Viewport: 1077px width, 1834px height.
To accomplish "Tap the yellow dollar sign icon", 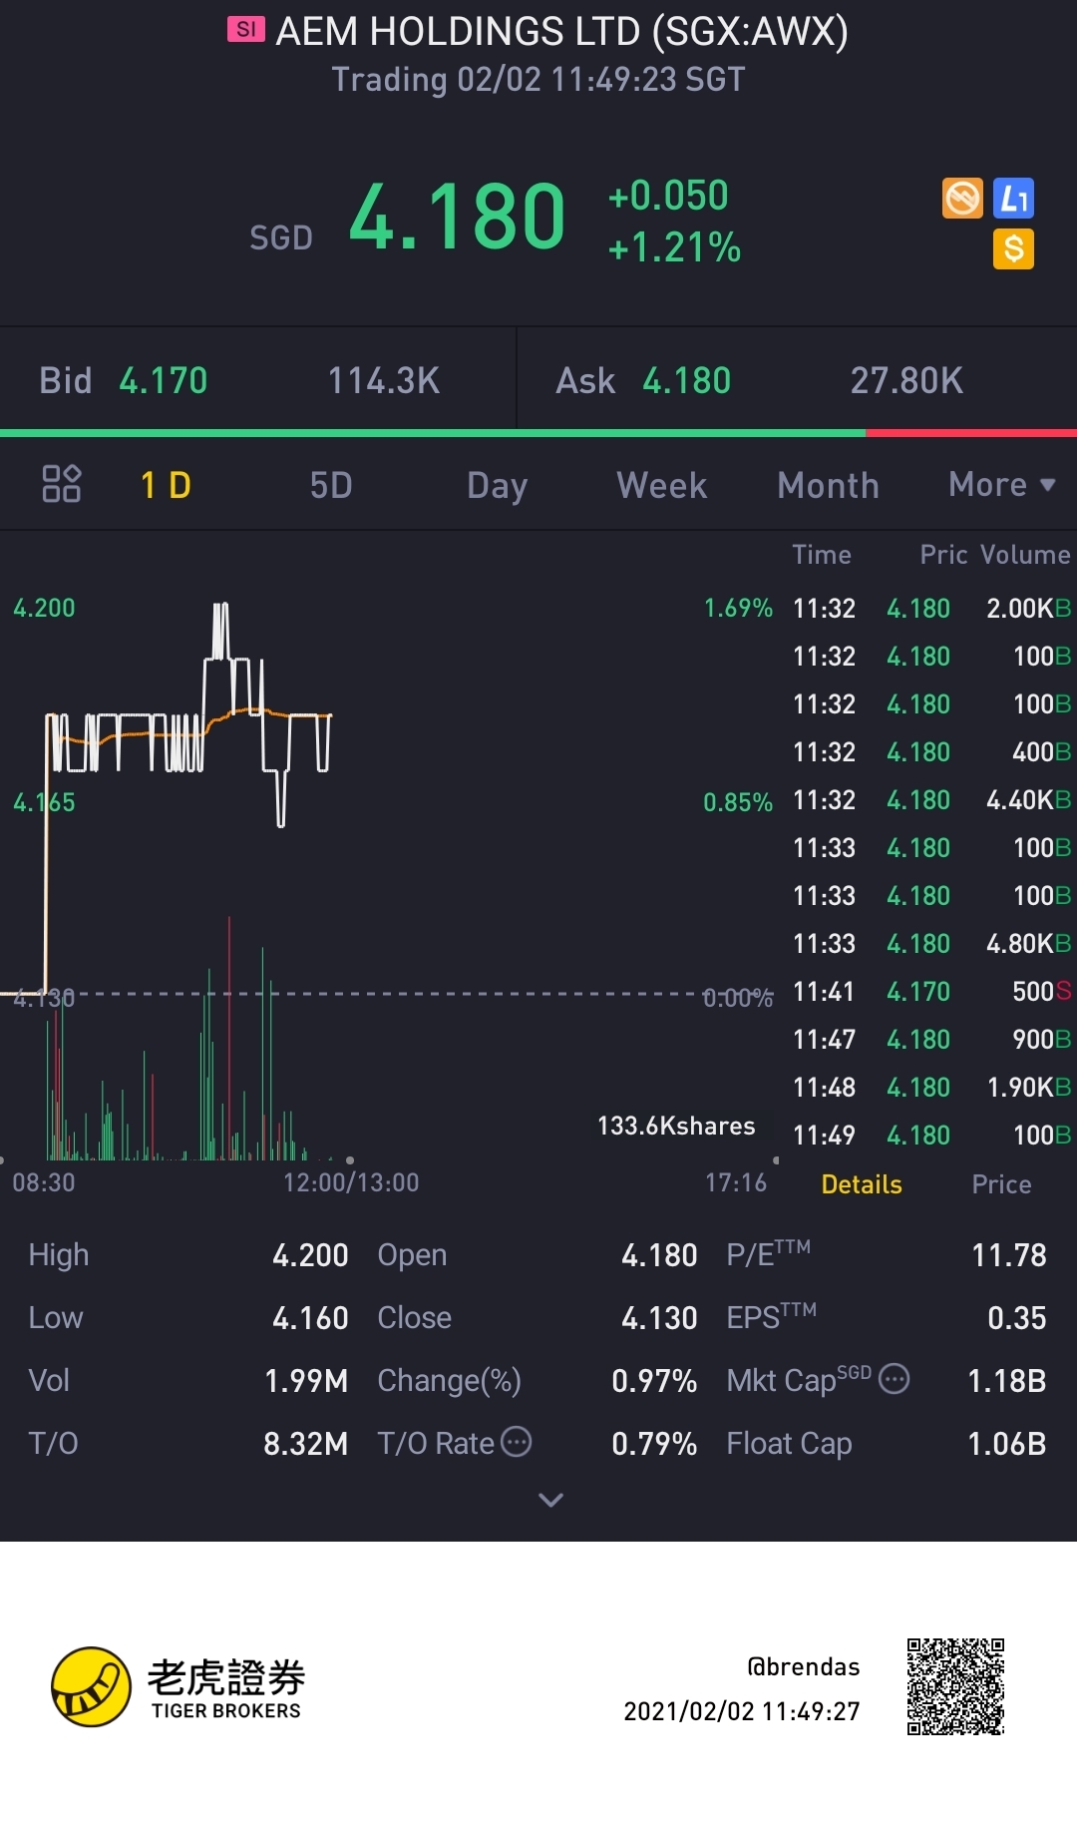I will (x=1013, y=248).
